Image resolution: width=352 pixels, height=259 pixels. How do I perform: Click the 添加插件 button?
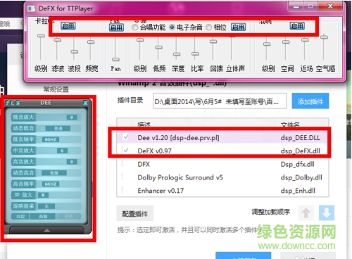pos(310,101)
